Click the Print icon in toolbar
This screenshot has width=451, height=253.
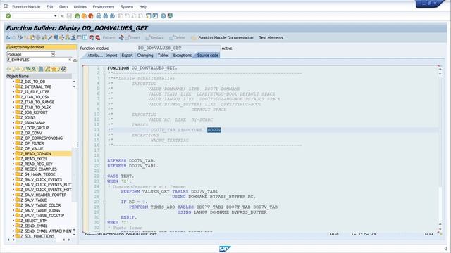coord(99,16)
